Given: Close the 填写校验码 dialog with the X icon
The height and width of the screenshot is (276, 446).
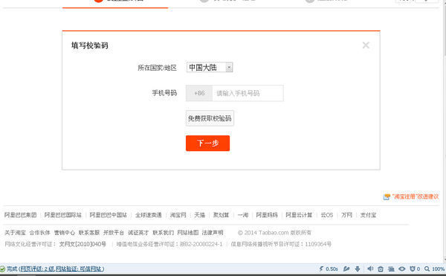Looking at the screenshot, I should click(x=366, y=45).
